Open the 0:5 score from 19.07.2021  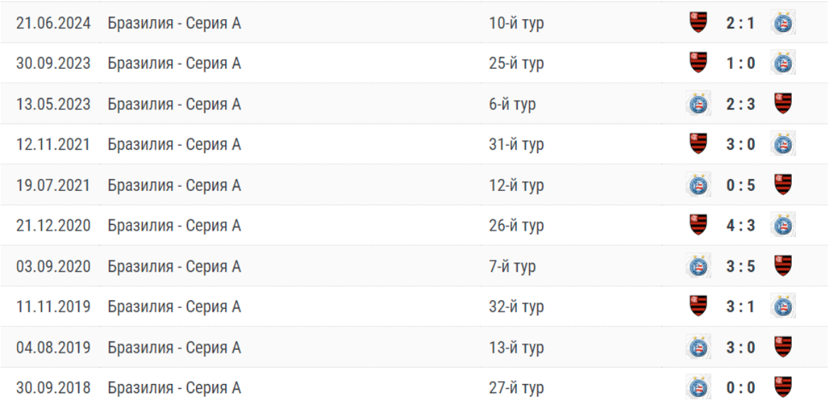pyautogui.click(x=741, y=185)
